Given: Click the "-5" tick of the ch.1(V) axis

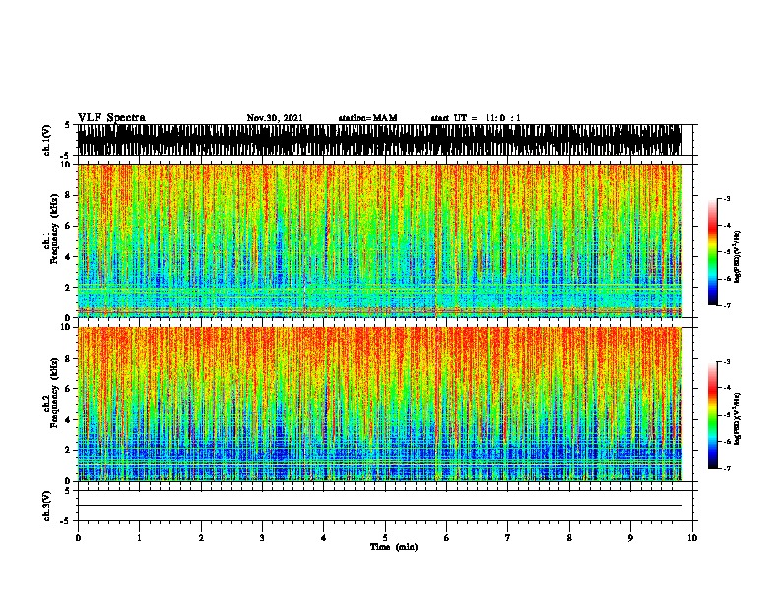Looking at the screenshot, I should (x=67, y=156).
